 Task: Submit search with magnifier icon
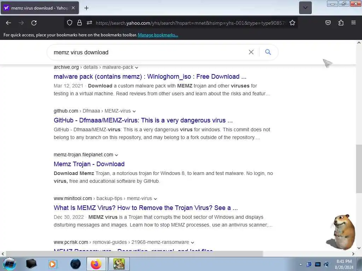[x=268, y=52]
